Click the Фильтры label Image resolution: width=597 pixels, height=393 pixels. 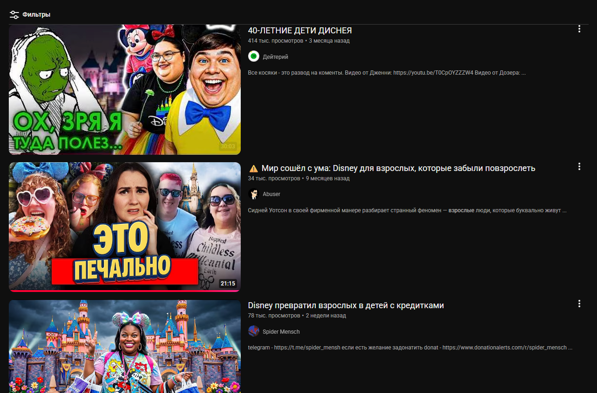[36, 15]
